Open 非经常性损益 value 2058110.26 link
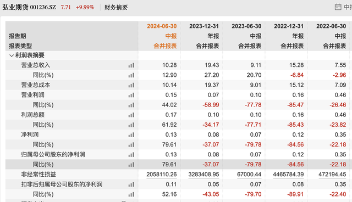 point(161,175)
